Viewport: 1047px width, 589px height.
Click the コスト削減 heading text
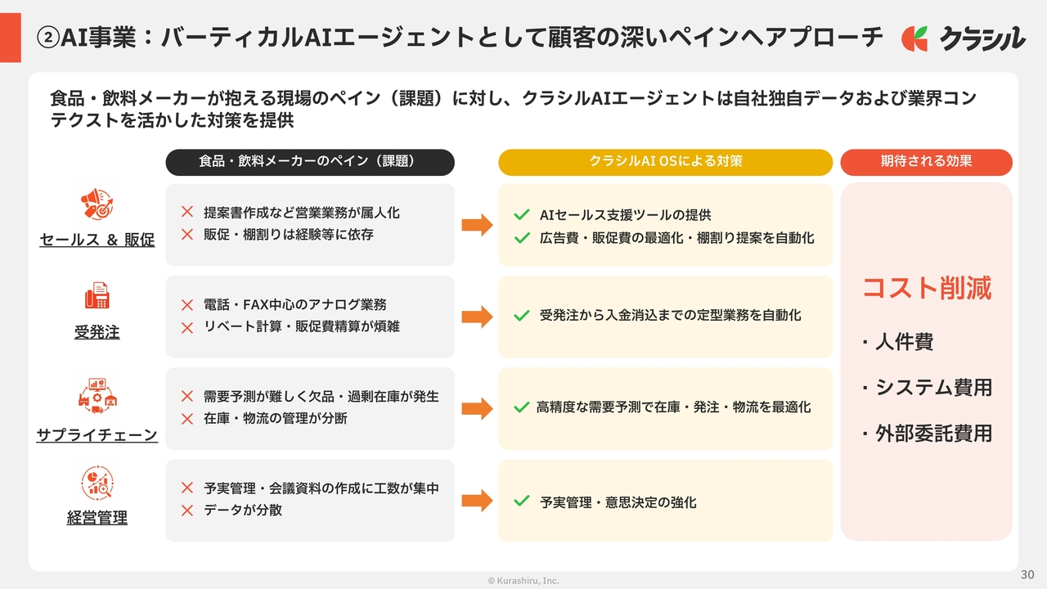[927, 288]
